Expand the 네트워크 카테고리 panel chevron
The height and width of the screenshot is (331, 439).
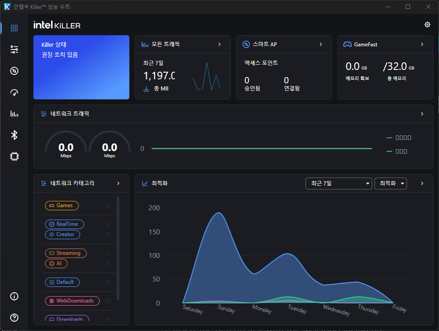[118, 183]
